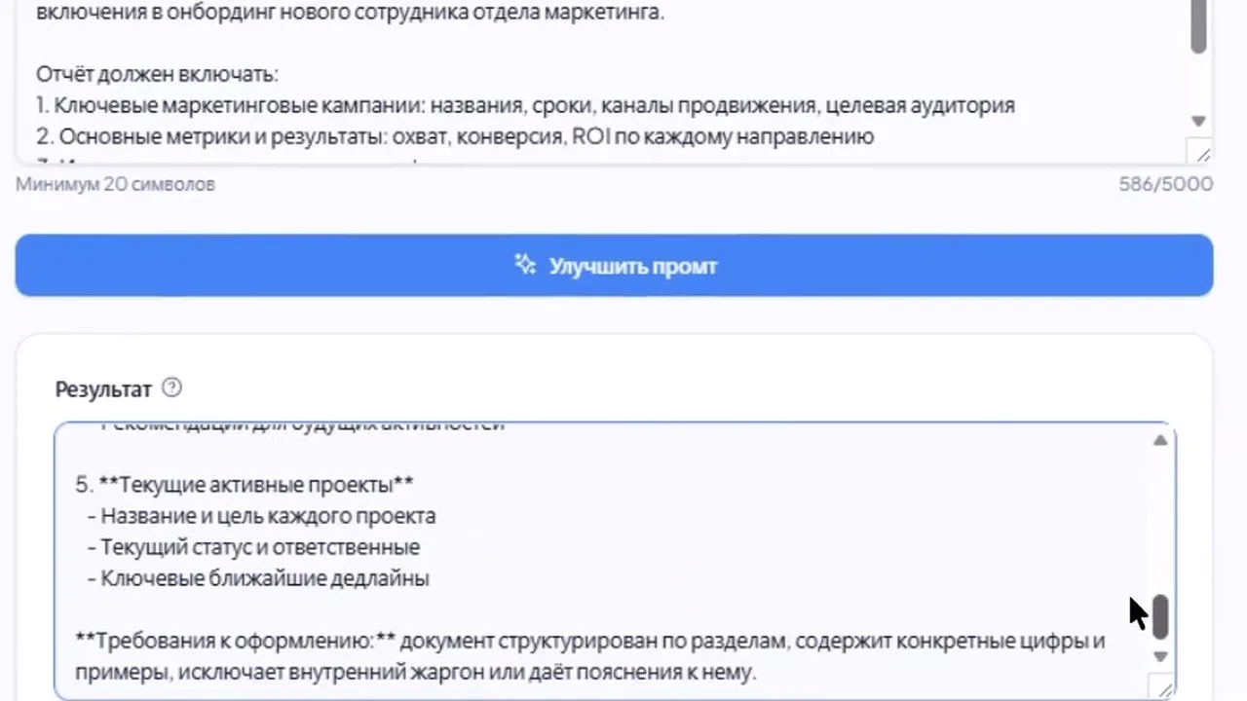Click the 'Отчёт должен включать:' line
The width and height of the screenshot is (1247, 701).
pyautogui.click(x=158, y=74)
